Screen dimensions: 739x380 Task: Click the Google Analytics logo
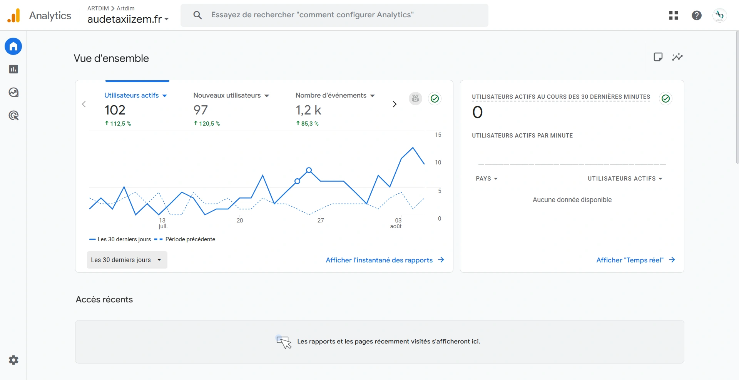[13, 15]
